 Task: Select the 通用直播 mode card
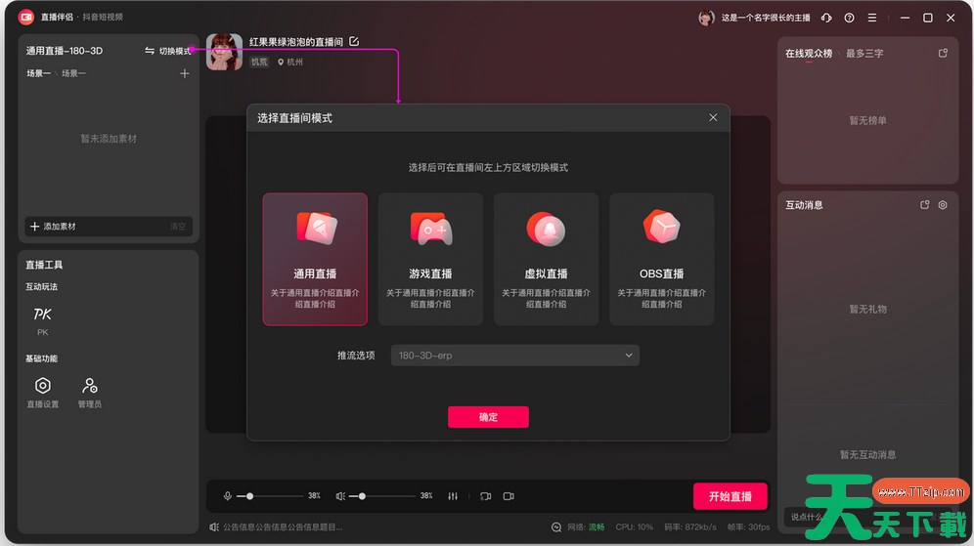315,259
